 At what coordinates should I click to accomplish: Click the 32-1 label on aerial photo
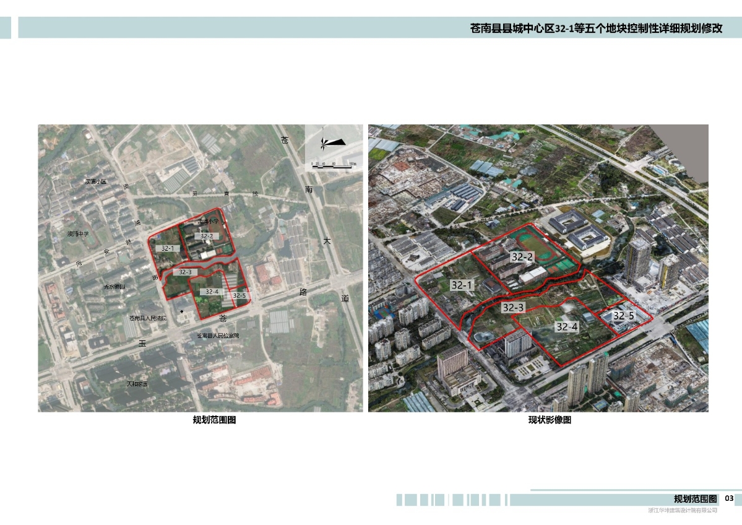point(462,285)
